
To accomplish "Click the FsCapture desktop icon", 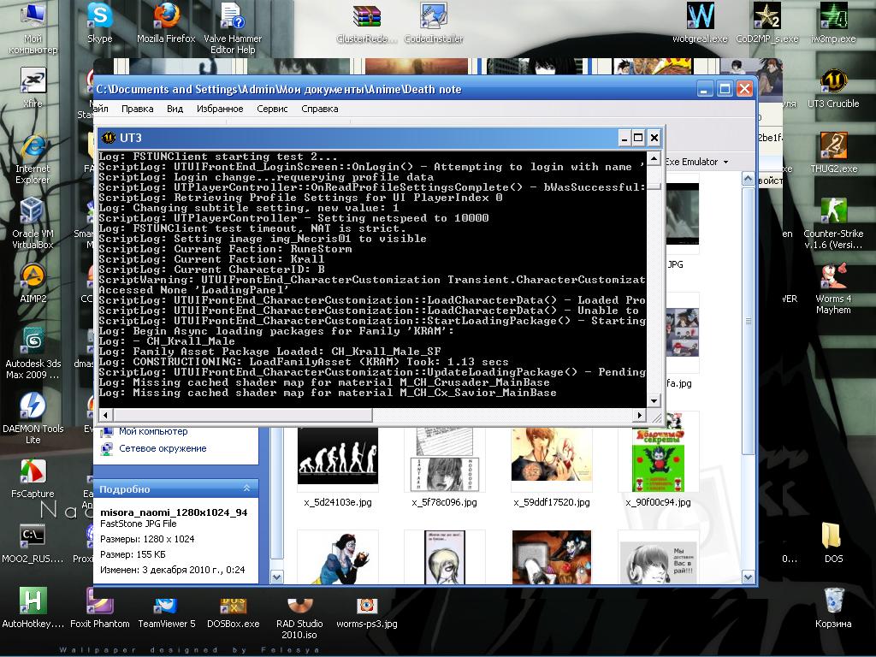I will pos(33,471).
